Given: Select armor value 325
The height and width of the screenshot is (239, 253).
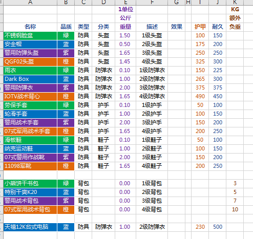Looking at the screenshot, I should coord(200,62).
